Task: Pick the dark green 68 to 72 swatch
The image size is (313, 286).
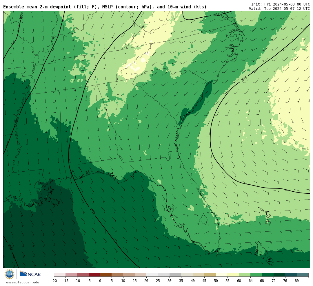Action: [x=268, y=275]
